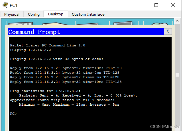Viewport: 183px width, 131px height.
Task: Click 'Packet Tracer PC Command Line 1.0' text
Action: (48, 45)
